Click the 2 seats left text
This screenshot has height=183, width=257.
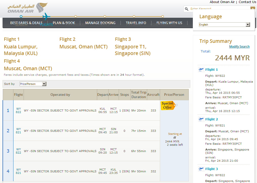(x=175, y=145)
